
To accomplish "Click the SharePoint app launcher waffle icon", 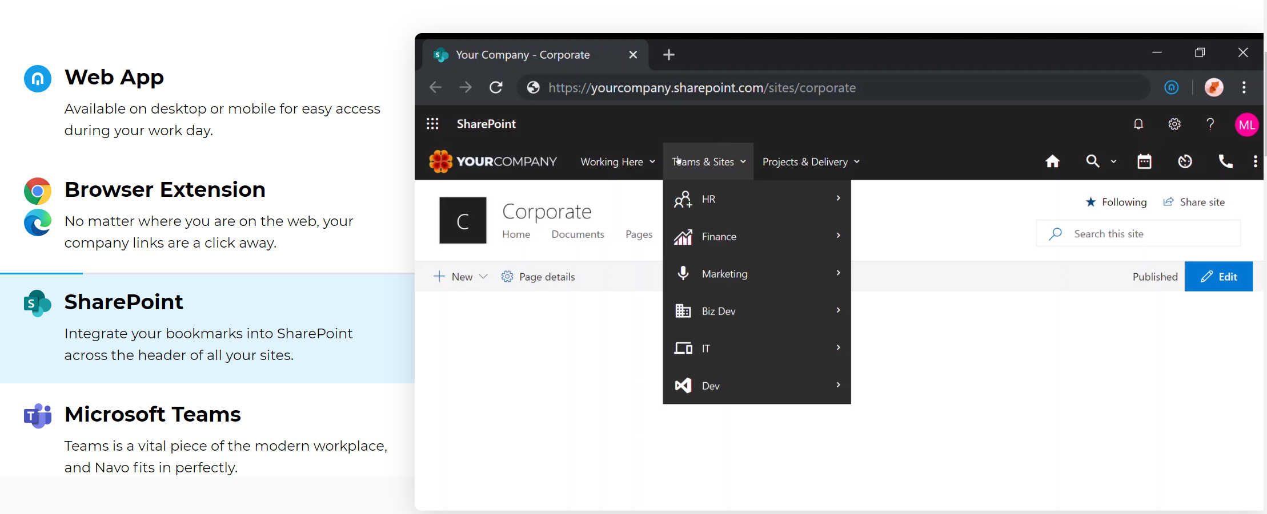I will pyautogui.click(x=432, y=124).
